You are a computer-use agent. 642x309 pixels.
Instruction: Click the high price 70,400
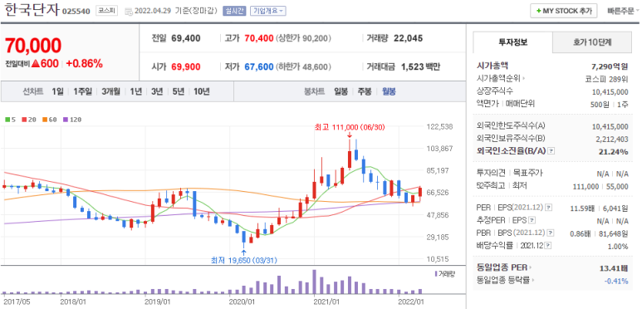259,38
